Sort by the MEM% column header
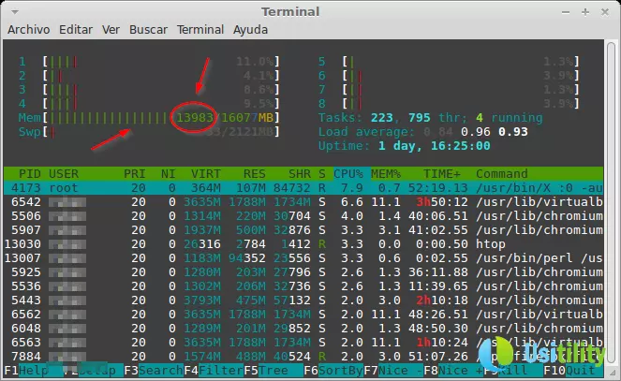Image resolution: width=621 pixels, height=381 pixels. [384, 174]
